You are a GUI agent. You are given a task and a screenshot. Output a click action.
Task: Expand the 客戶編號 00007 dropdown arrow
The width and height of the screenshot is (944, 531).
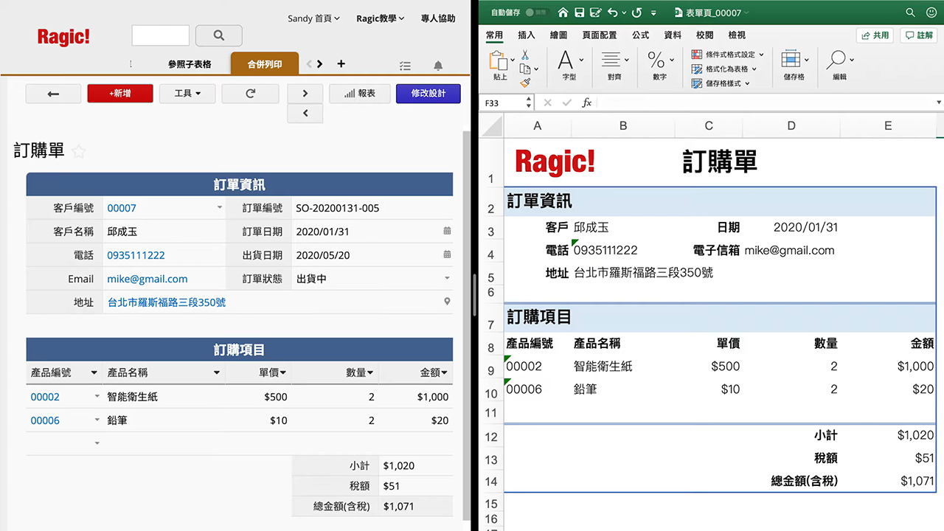219,208
